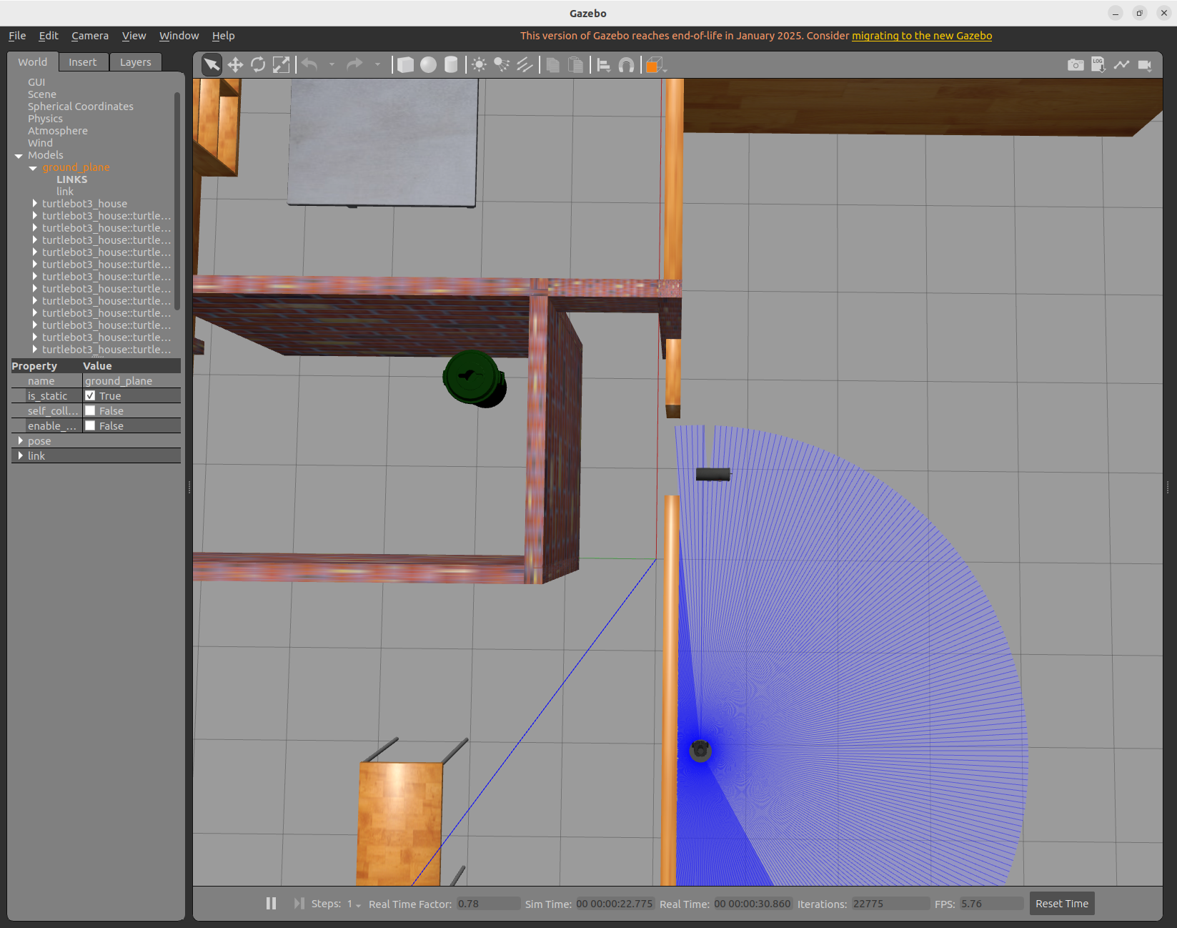Viewport: 1177px width, 928px height.
Task: Click the green trash can model
Action: pyautogui.click(x=474, y=378)
